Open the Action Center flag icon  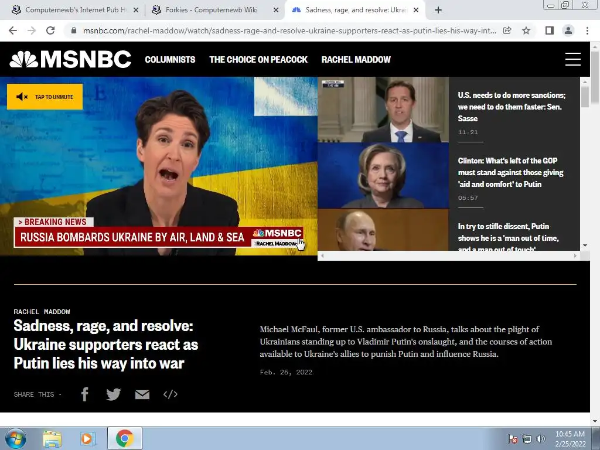tap(512, 439)
